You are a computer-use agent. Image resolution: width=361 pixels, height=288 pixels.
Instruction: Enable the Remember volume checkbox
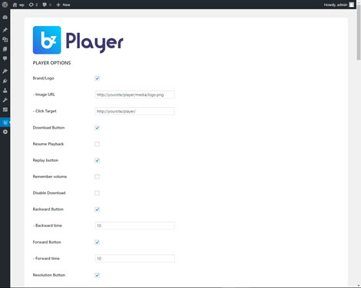click(97, 177)
